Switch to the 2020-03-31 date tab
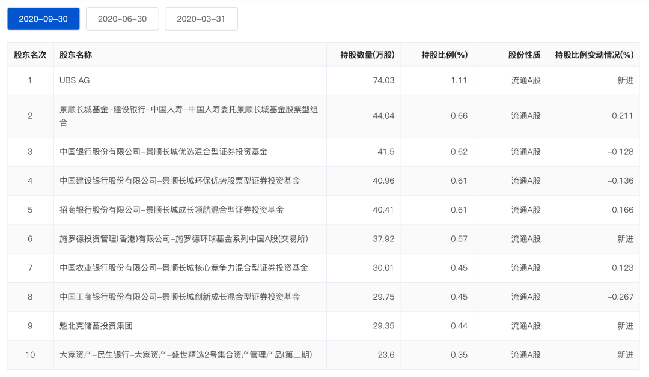 201,19
